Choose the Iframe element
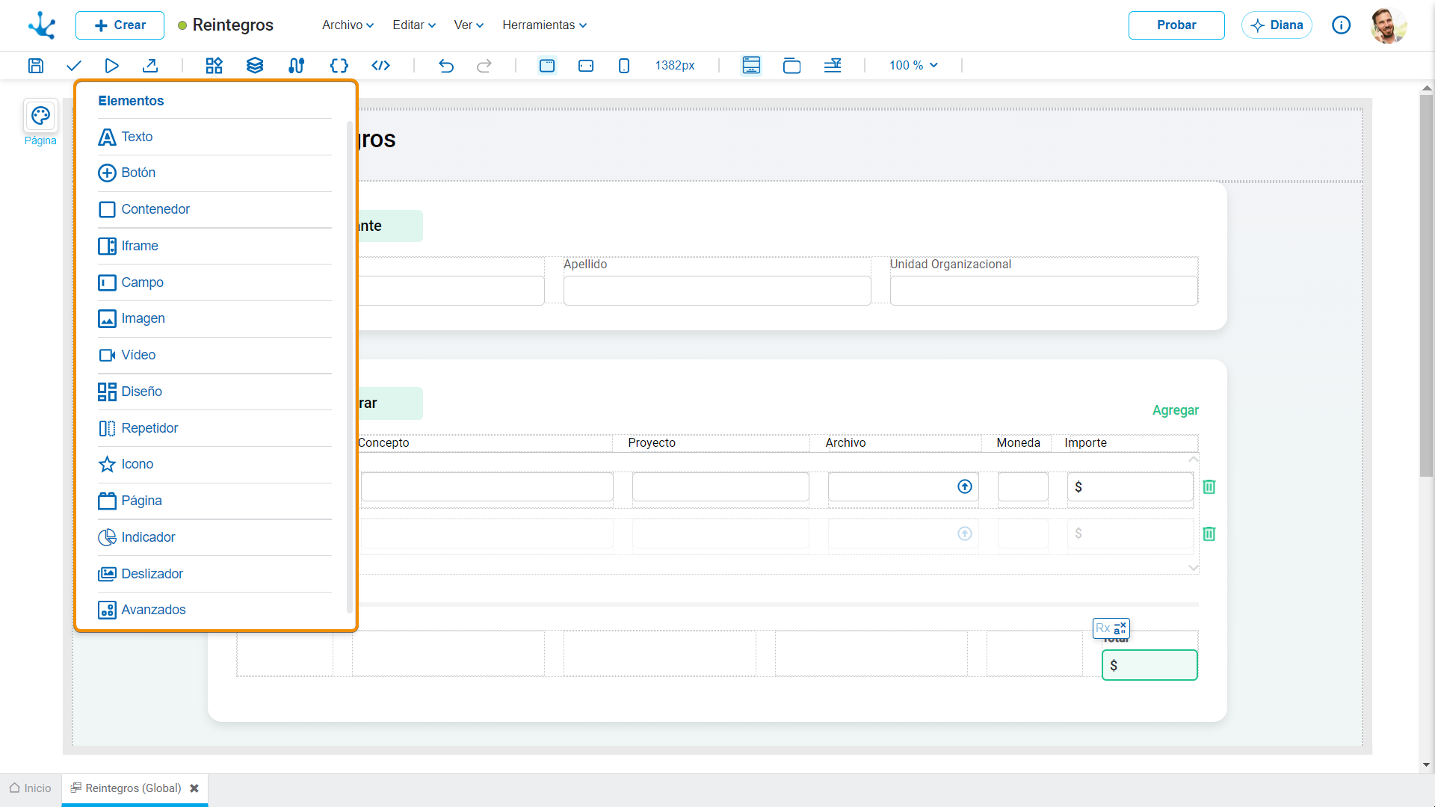 point(215,247)
